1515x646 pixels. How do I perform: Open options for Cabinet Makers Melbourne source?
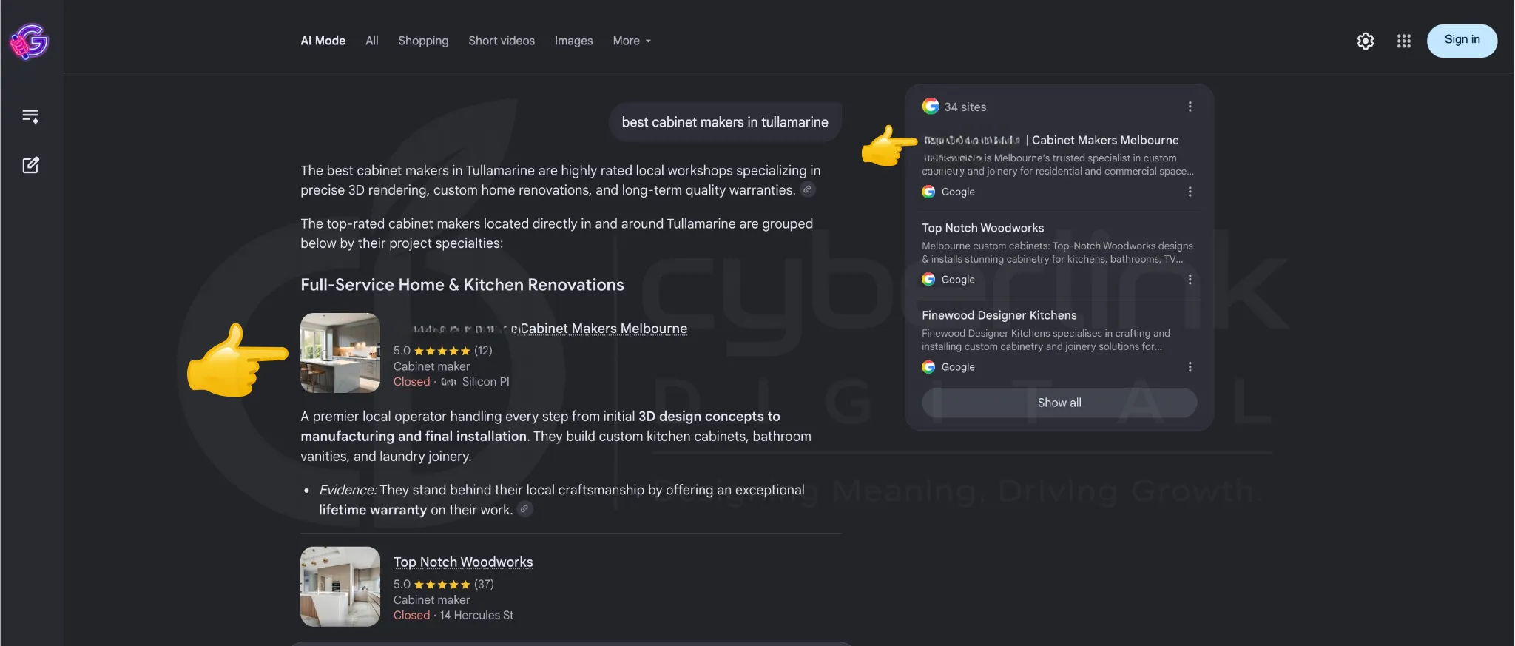[1190, 192]
